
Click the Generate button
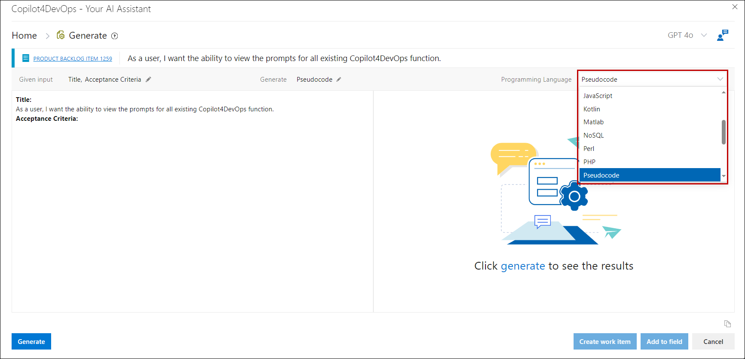coord(31,341)
